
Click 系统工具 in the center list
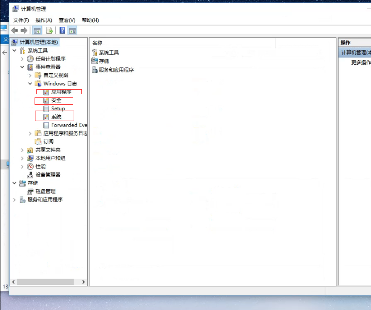point(109,52)
